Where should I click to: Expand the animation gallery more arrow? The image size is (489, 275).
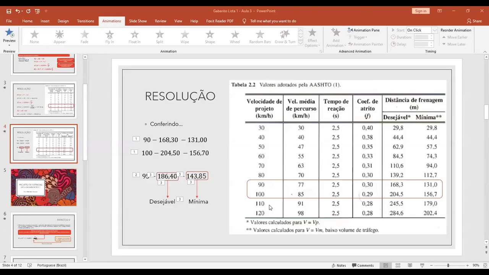point(301,44)
